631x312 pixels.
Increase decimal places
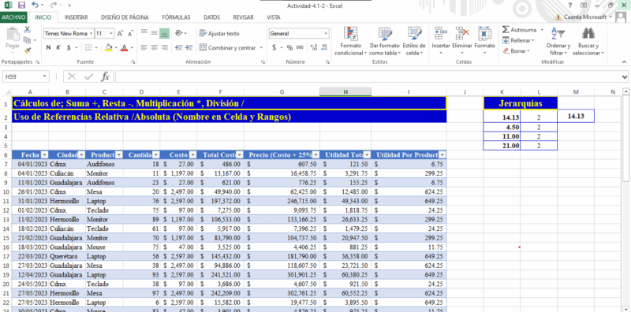[314, 47]
